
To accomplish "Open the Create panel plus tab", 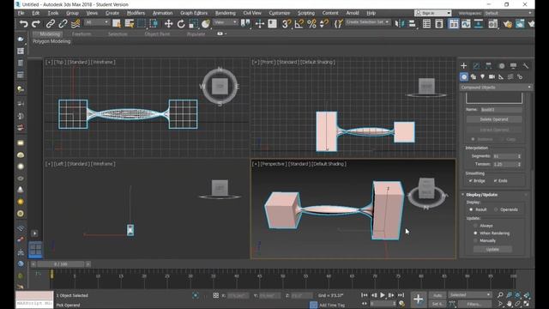I will [x=463, y=65].
